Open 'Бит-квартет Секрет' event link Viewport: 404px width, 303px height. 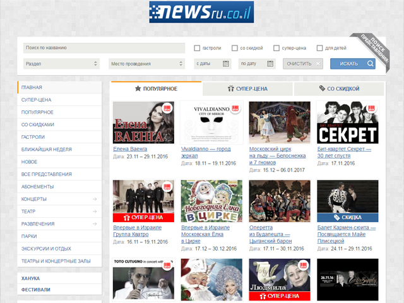pyautogui.click(x=344, y=152)
